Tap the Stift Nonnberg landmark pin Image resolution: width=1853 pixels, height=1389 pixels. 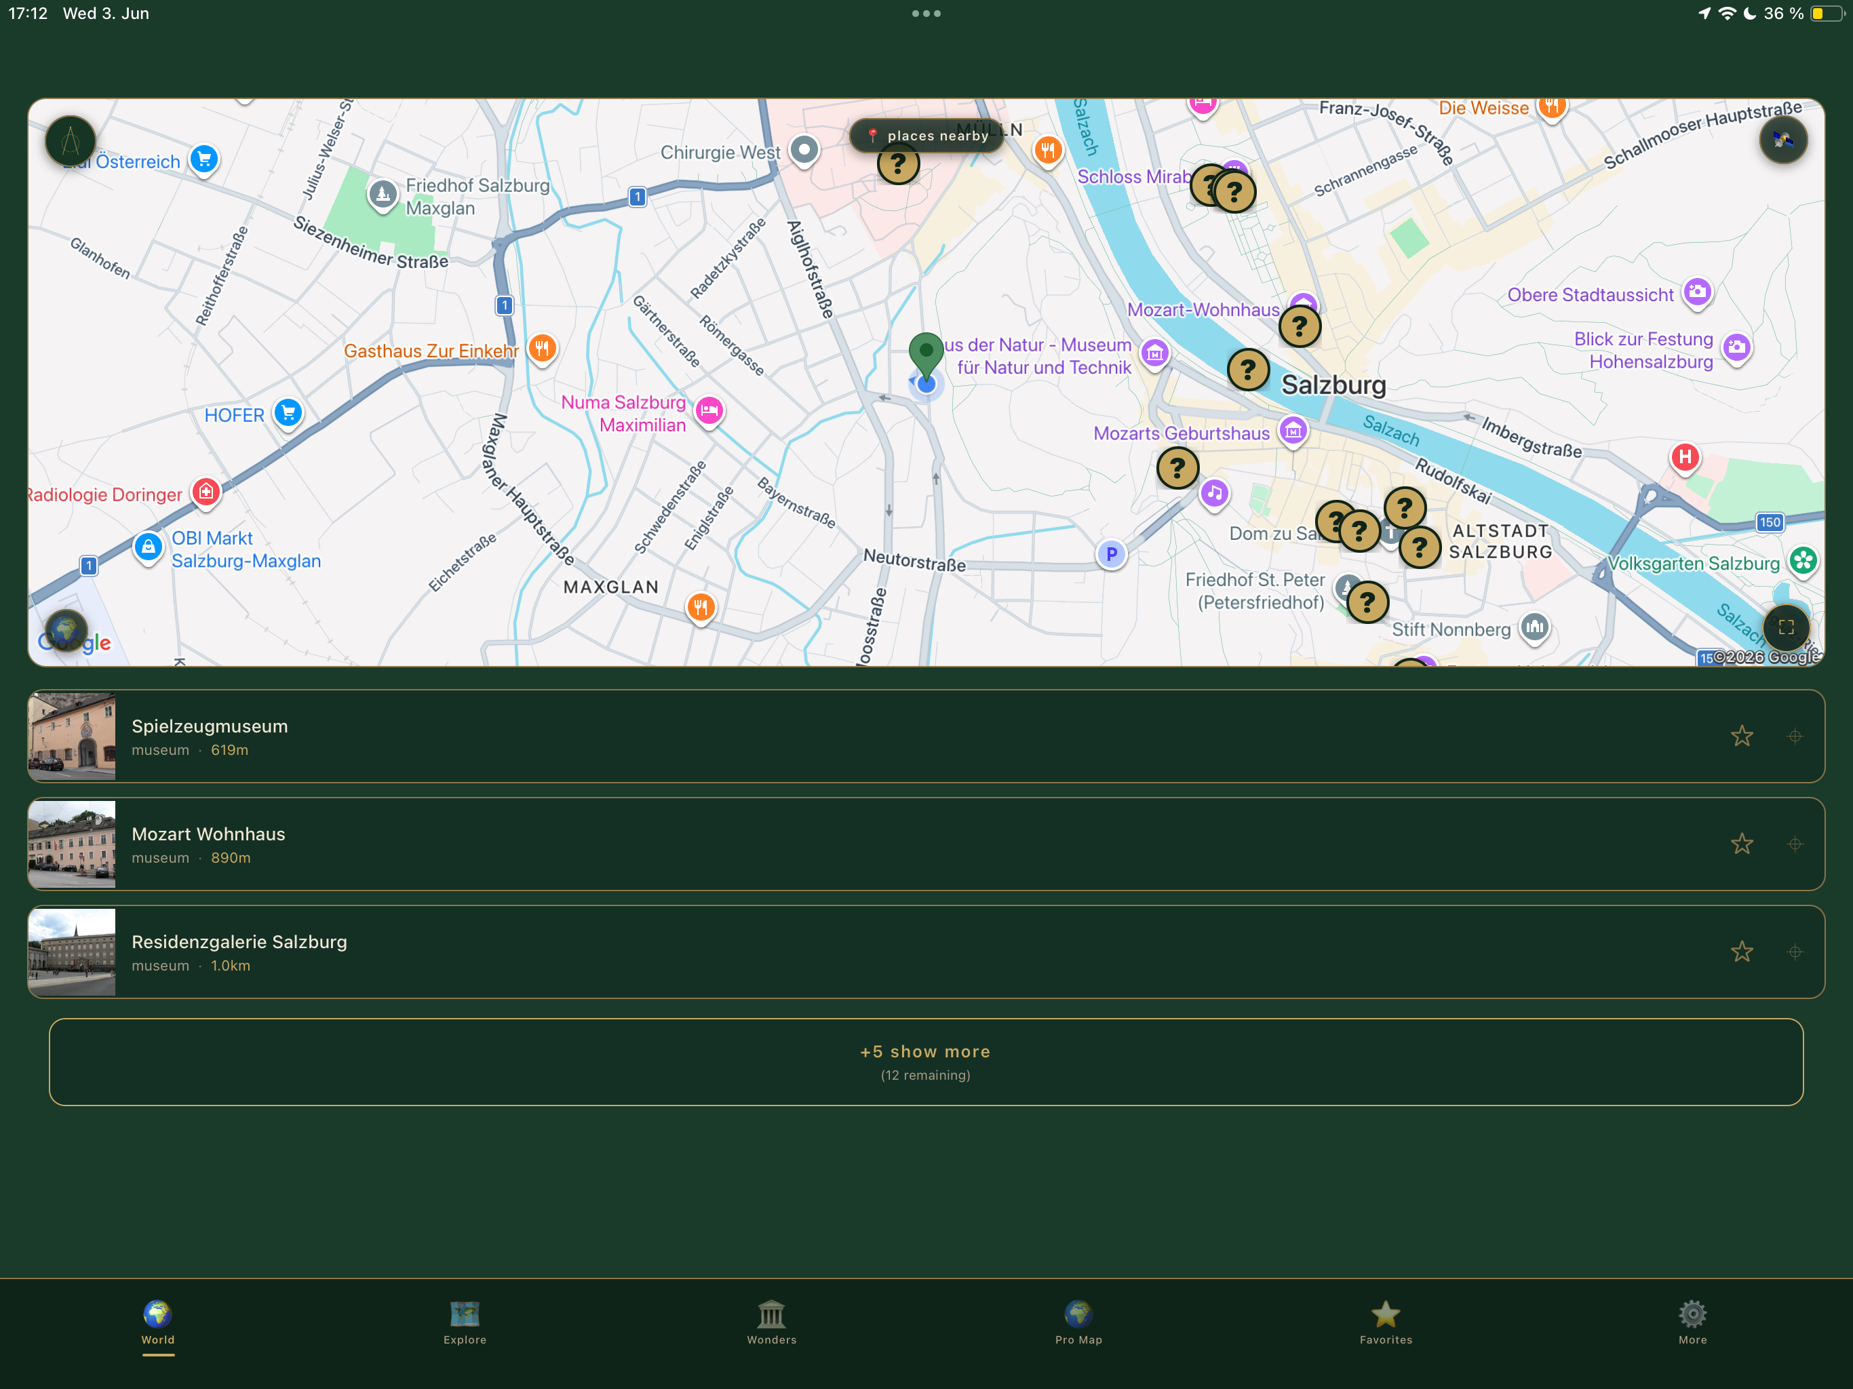(1534, 627)
